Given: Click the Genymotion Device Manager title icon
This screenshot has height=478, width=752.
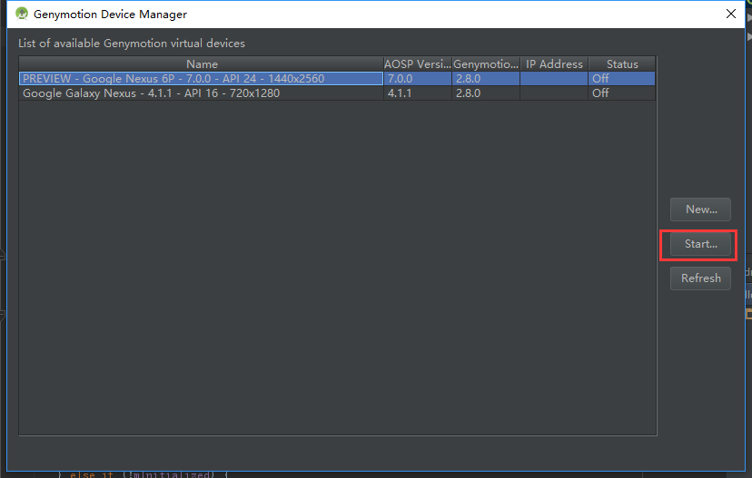Looking at the screenshot, I should click(x=22, y=14).
